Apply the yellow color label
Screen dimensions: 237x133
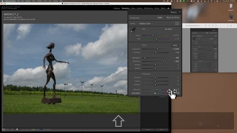[x=33, y=130]
